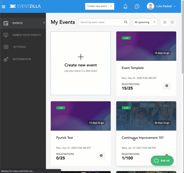Open Pyurick Test gear settings
This screenshot has height=173, width=184.
101,155
